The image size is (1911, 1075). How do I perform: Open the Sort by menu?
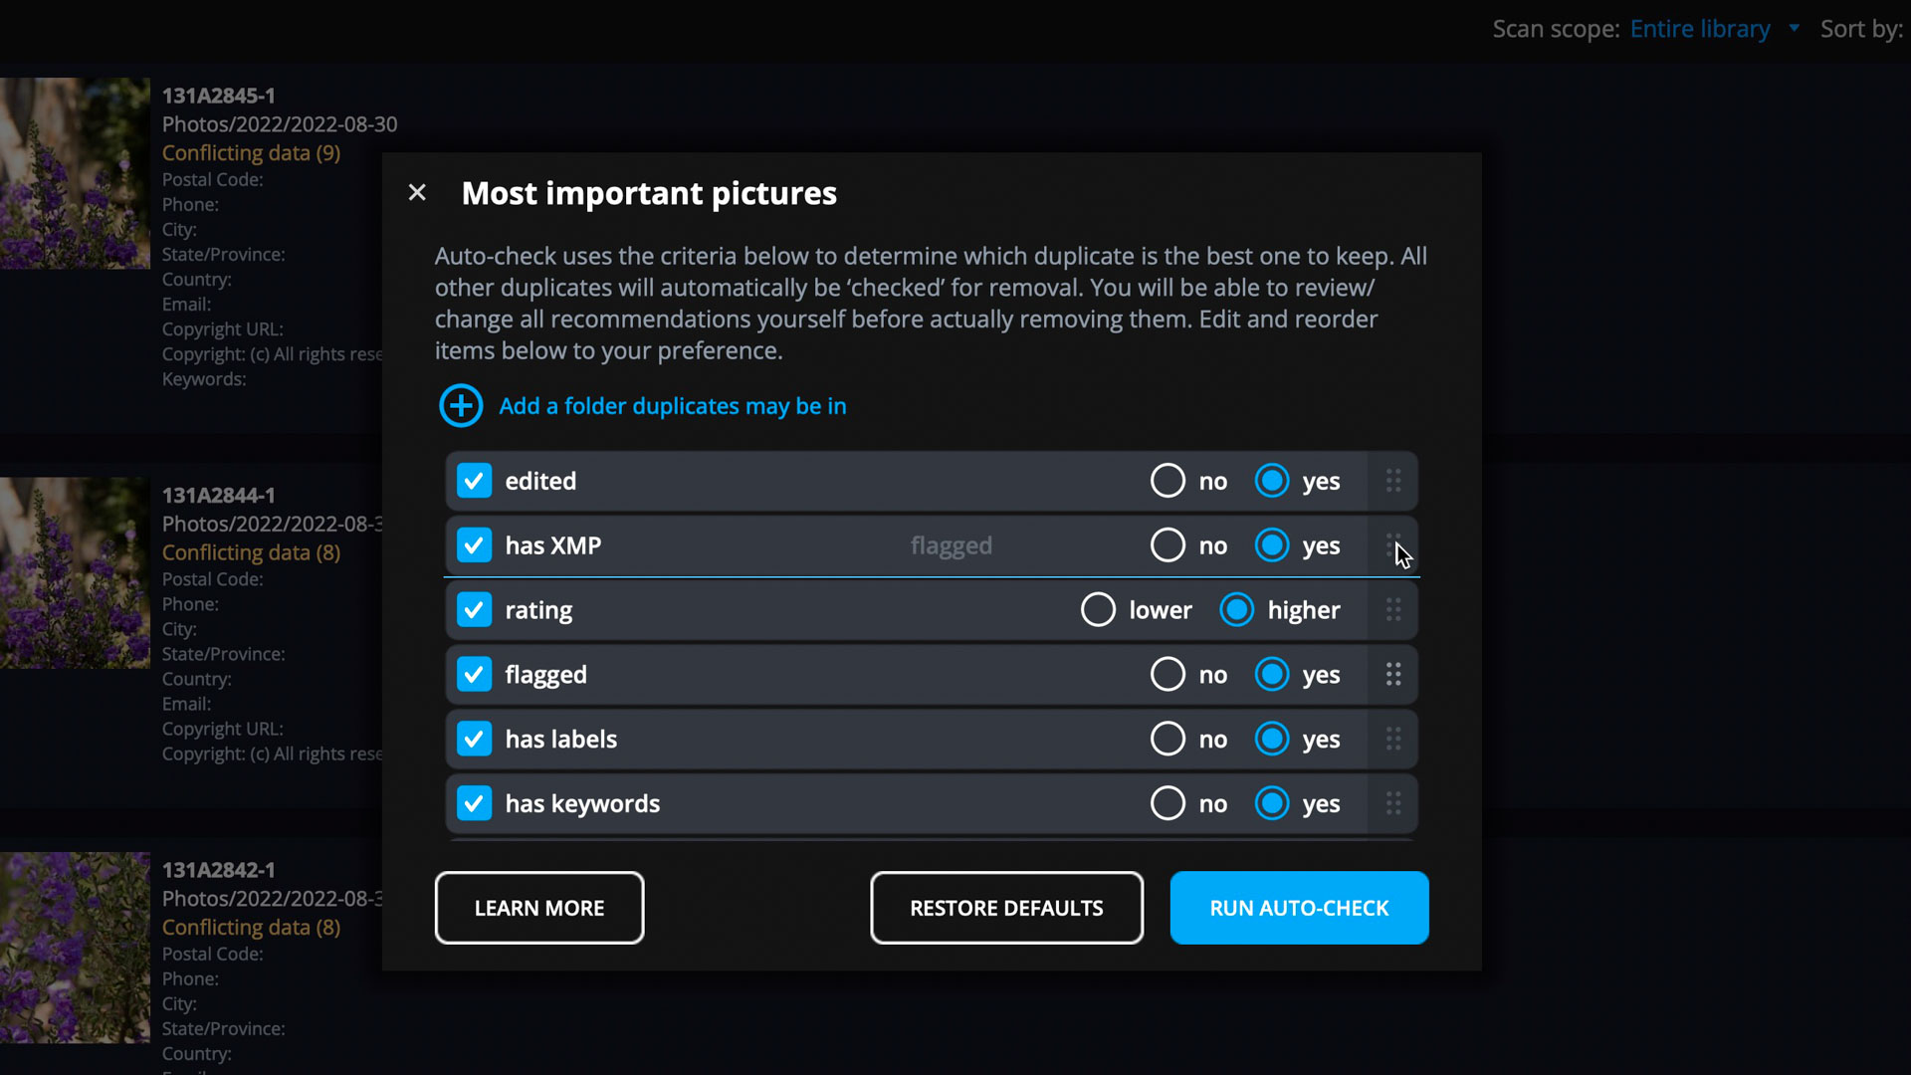coord(1861,29)
